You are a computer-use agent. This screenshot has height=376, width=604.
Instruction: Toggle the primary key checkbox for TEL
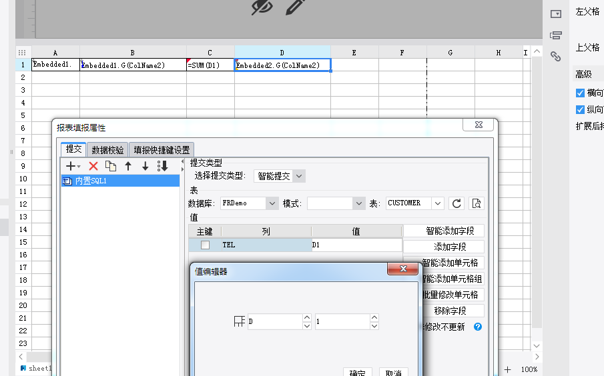click(205, 245)
